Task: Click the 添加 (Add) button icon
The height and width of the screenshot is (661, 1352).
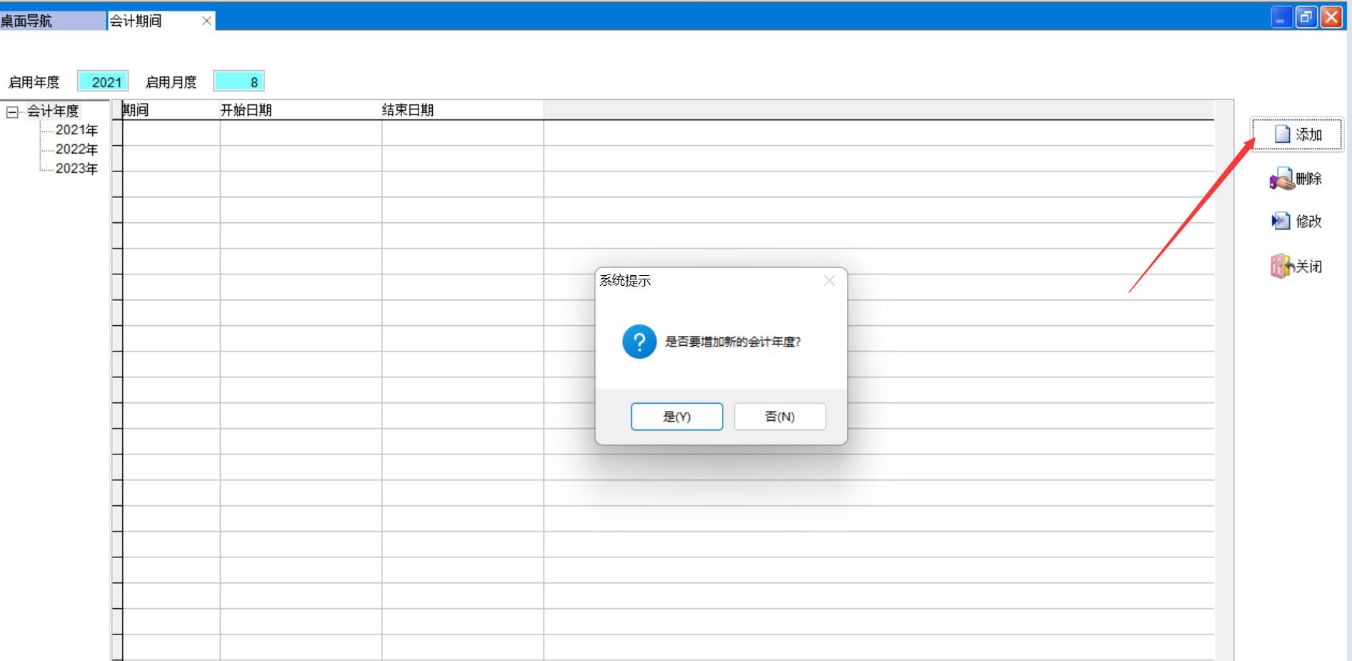Action: coord(1283,134)
